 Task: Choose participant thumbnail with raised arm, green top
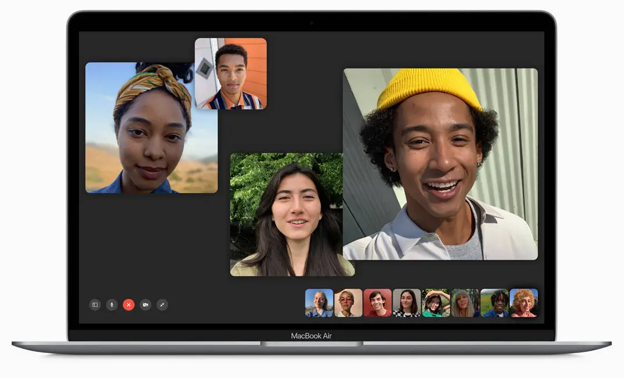click(x=436, y=303)
